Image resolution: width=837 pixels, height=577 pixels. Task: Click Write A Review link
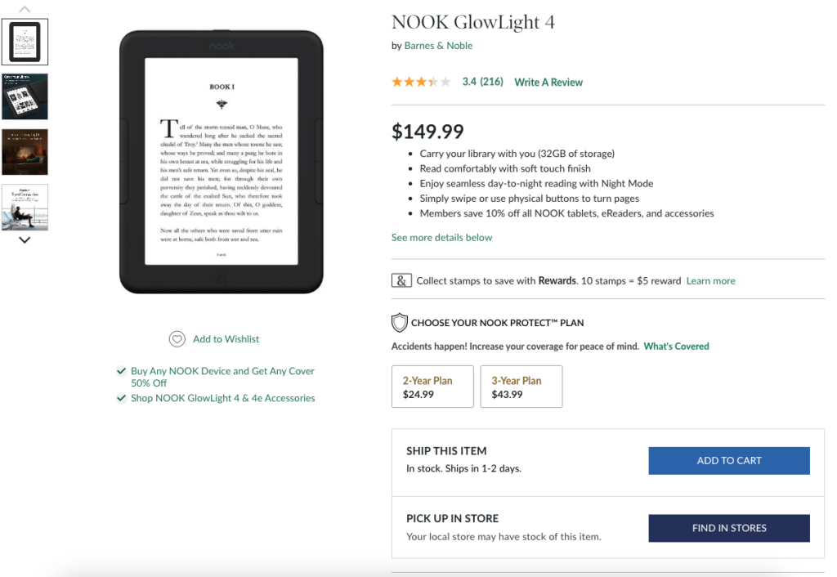548,82
